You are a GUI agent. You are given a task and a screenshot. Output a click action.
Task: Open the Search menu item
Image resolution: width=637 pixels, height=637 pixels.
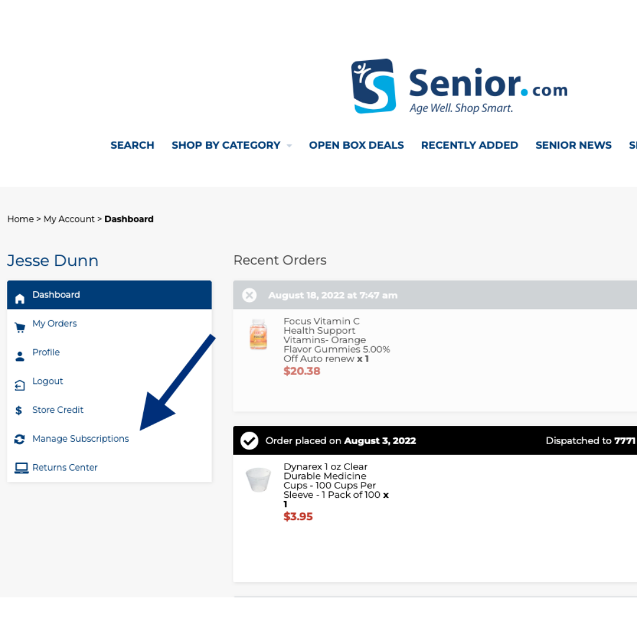point(132,145)
